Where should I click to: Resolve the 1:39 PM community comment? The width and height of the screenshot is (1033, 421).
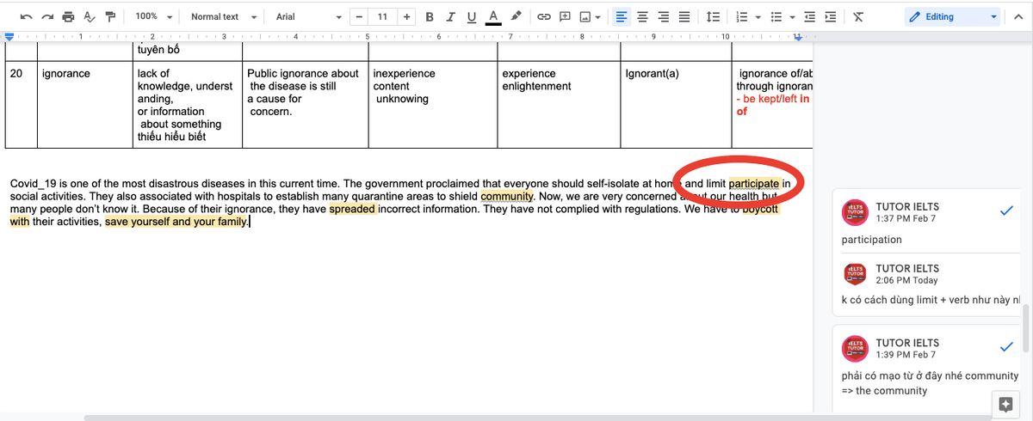(1008, 347)
